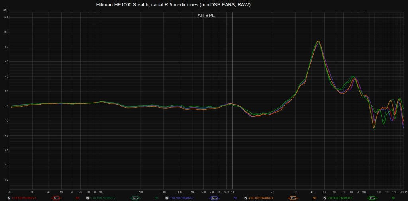Click the 20kHz label on the frequency axis

[x=402, y=191]
